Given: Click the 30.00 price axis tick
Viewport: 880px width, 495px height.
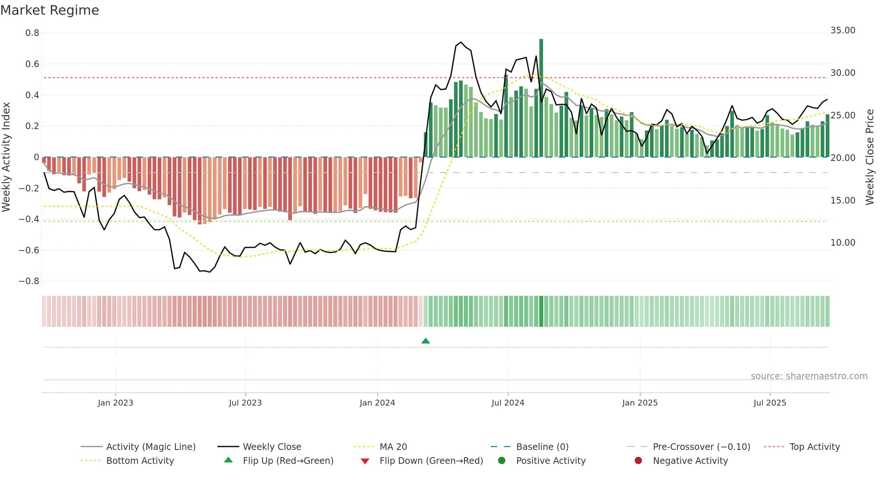Looking at the screenshot, I should click(x=843, y=73).
